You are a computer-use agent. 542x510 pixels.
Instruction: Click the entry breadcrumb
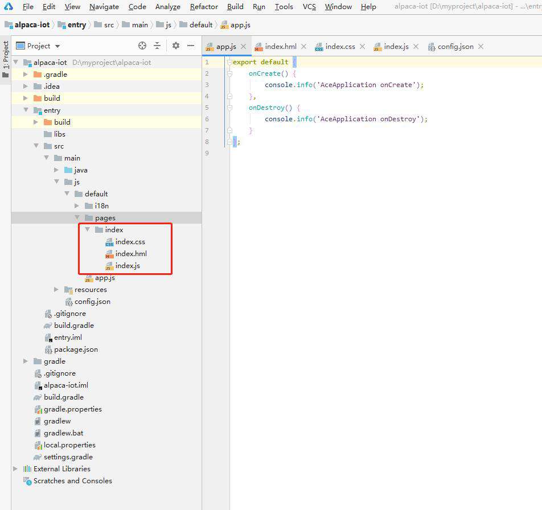pos(72,25)
